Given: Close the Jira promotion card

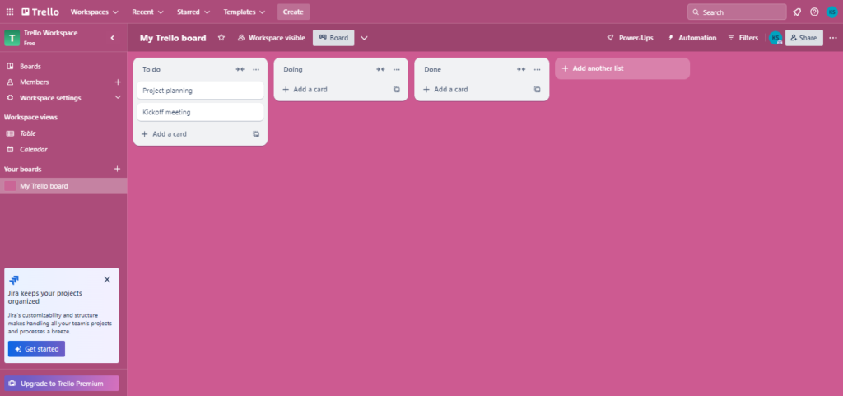Looking at the screenshot, I should [107, 280].
